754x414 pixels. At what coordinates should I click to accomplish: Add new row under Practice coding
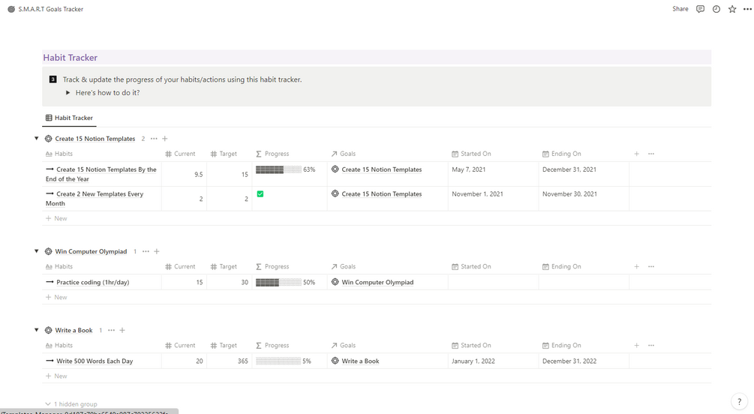[x=56, y=298]
